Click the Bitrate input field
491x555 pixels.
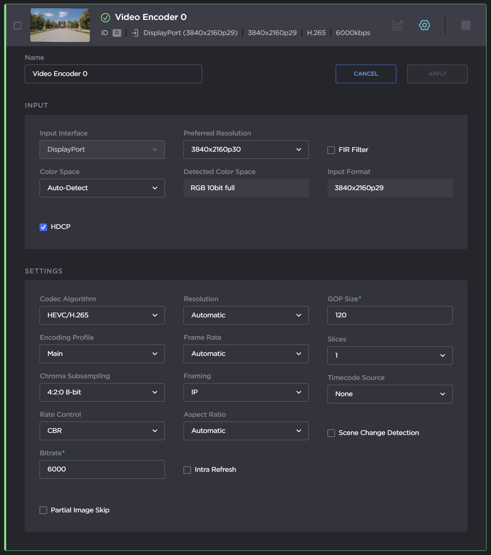(x=102, y=469)
